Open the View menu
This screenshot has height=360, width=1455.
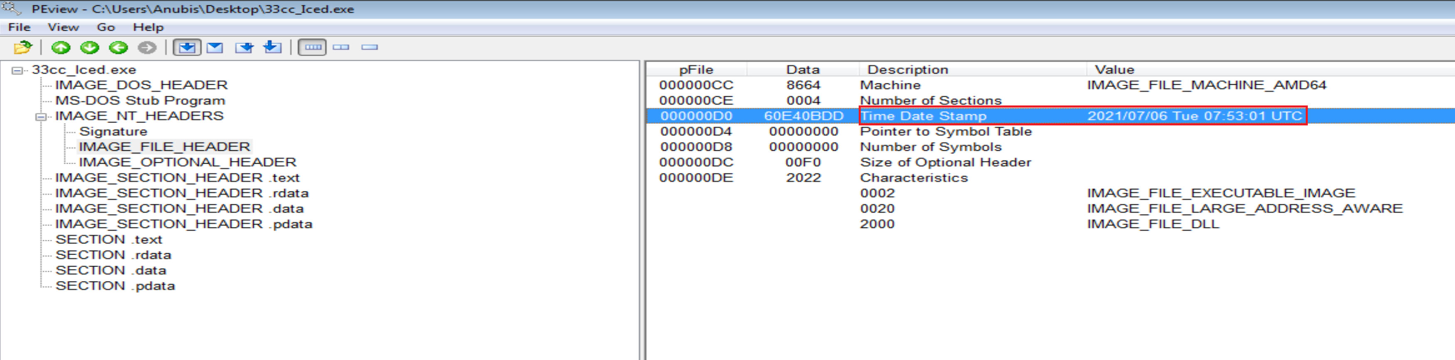[x=63, y=27]
